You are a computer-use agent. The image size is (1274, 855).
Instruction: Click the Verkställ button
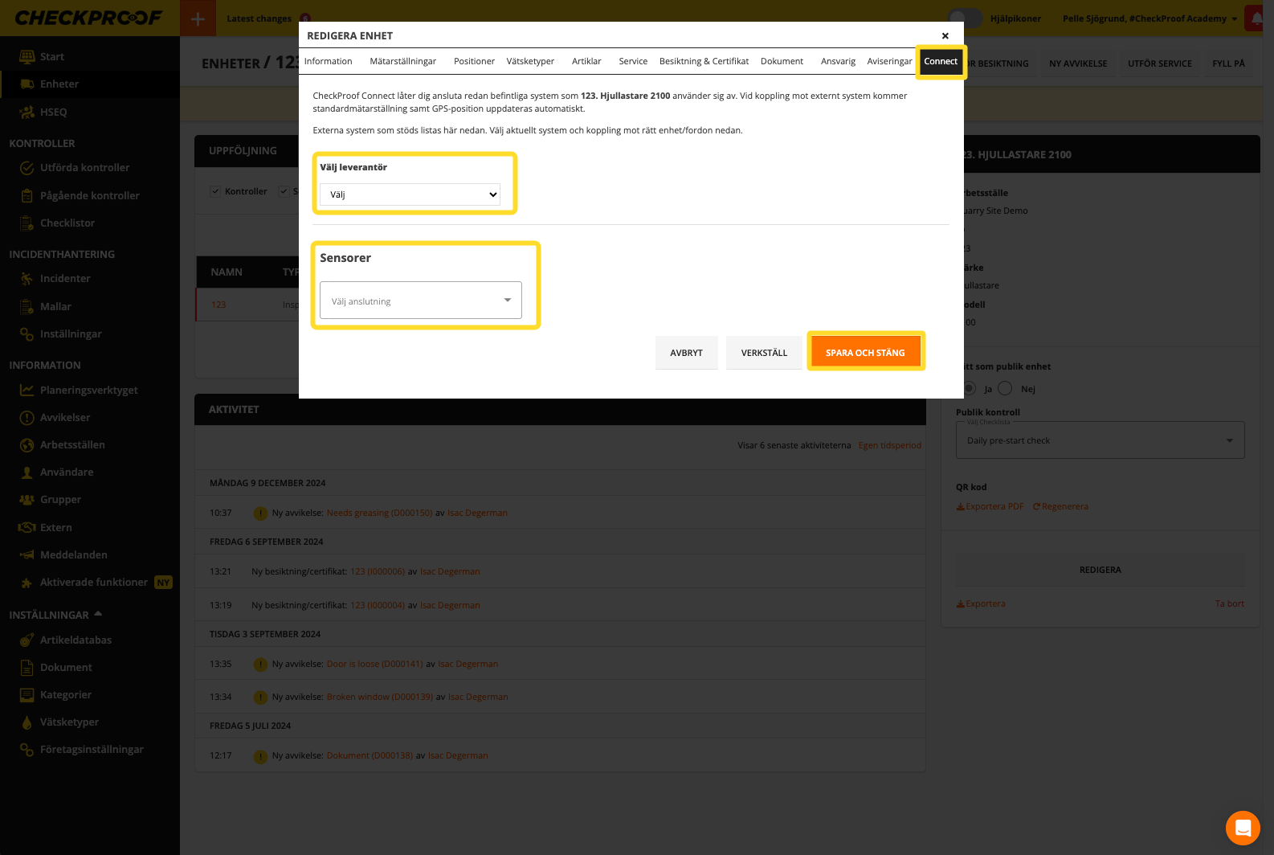point(764,353)
